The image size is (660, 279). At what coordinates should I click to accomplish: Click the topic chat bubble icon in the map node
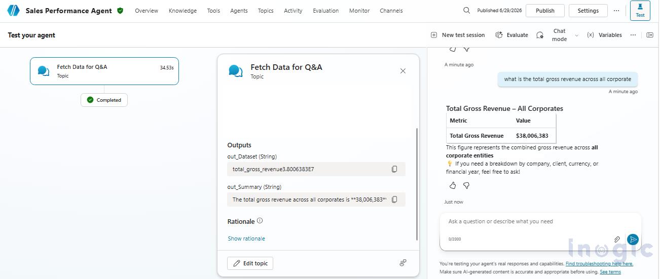tap(44, 71)
